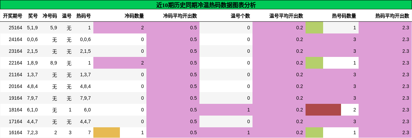
Task: Click the title 近10期历史同期冷温热码数据图表分析
Action: (x=206, y=5)
